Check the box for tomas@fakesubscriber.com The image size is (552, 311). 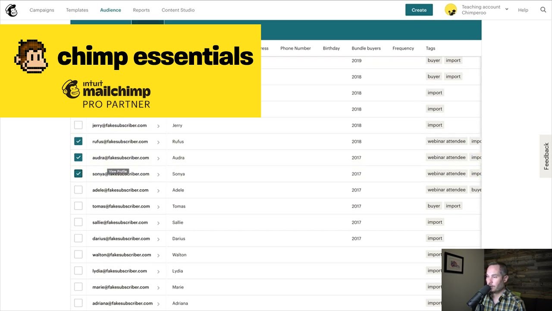(x=78, y=206)
